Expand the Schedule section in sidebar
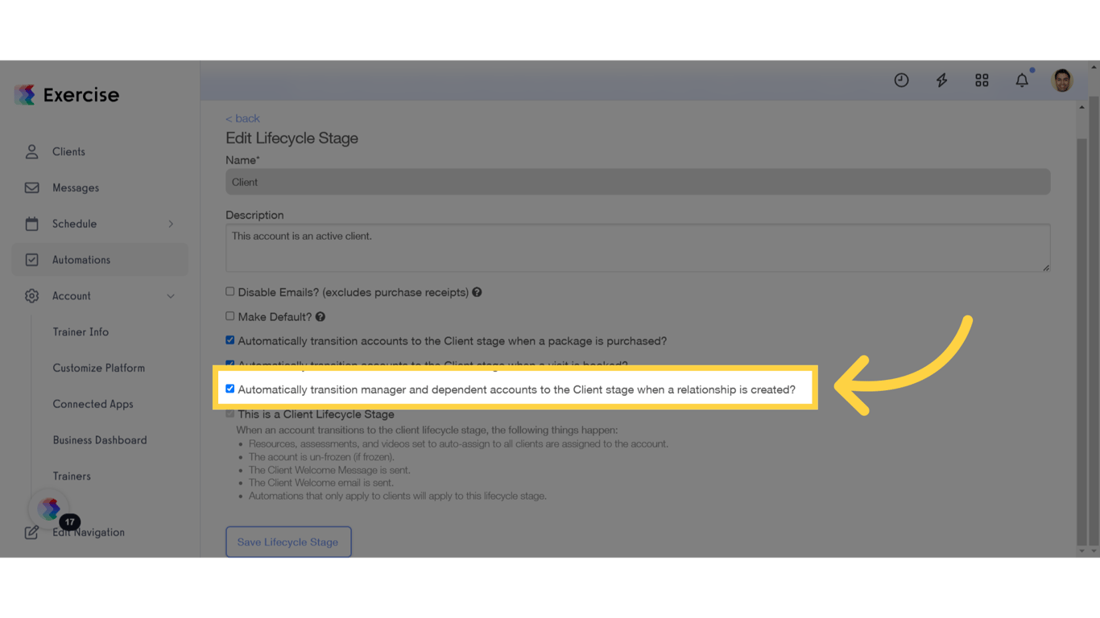The width and height of the screenshot is (1100, 618). pyautogui.click(x=170, y=224)
